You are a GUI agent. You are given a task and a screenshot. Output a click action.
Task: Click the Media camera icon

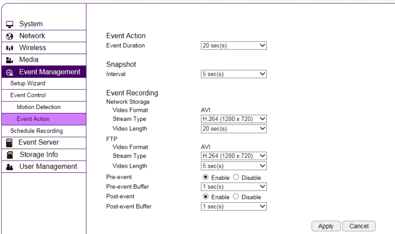[10, 60]
